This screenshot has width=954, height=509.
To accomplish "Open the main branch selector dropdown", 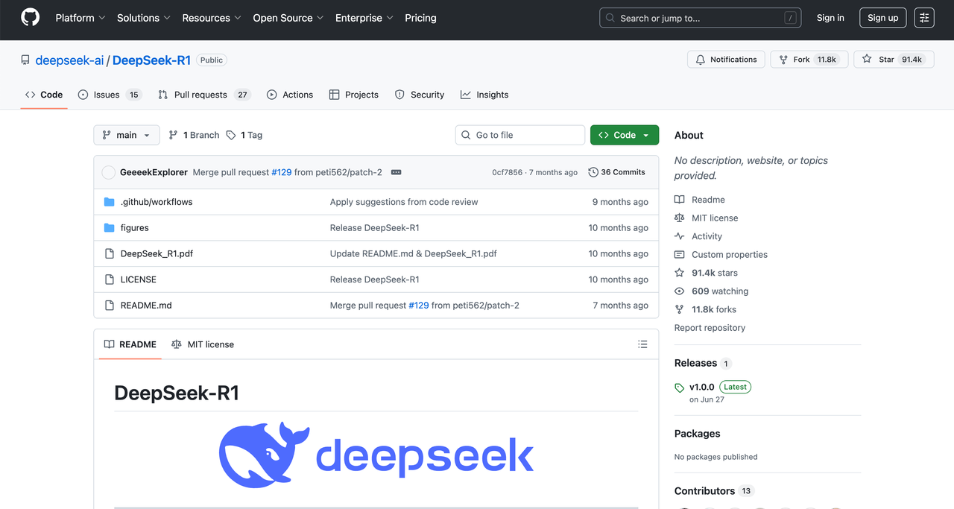I will [127, 135].
